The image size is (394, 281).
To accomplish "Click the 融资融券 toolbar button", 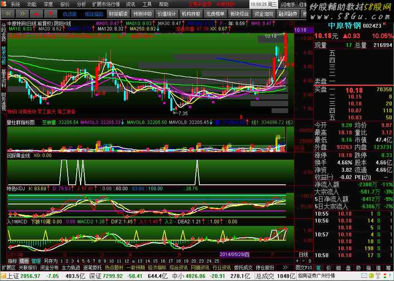I will tap(288, 14).
